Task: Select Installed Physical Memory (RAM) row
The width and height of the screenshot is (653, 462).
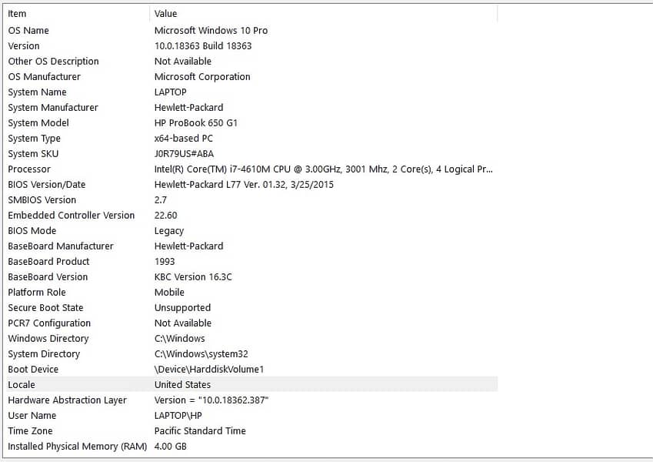Action: (77, 447)
